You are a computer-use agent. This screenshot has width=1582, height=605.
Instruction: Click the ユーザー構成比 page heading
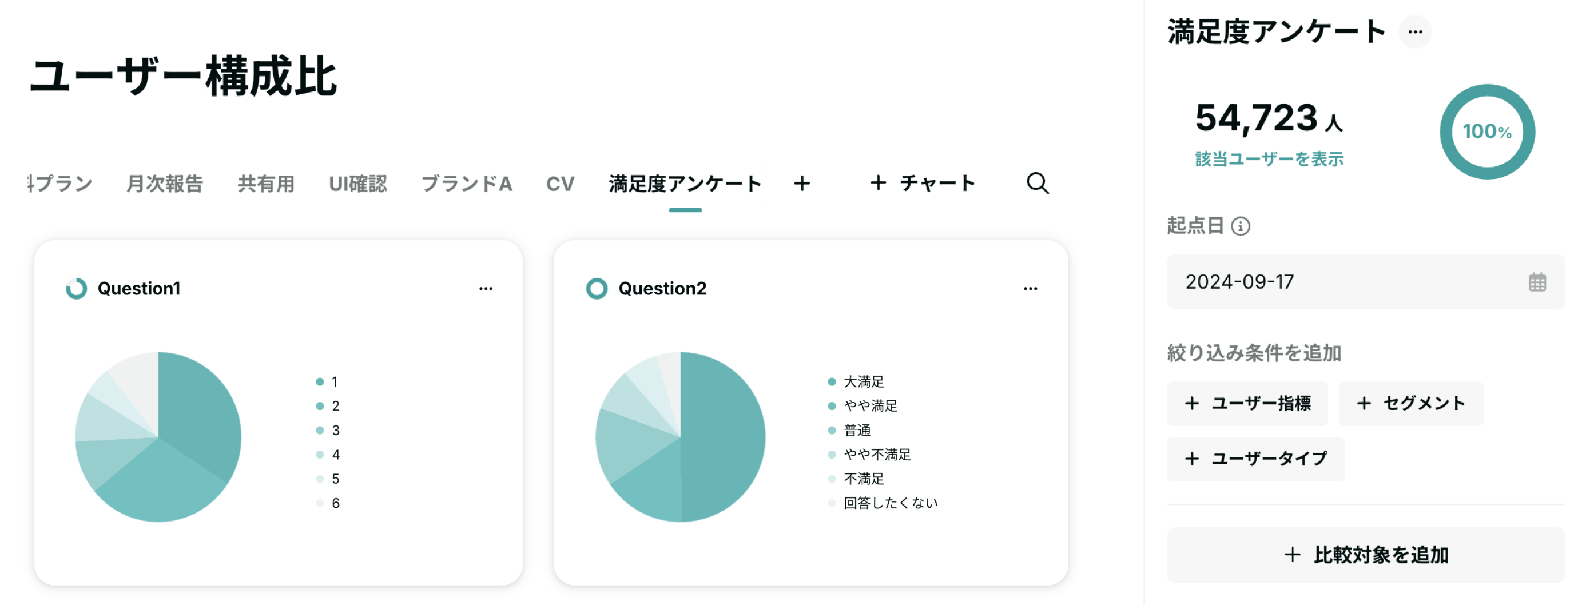tap(183, 76)
